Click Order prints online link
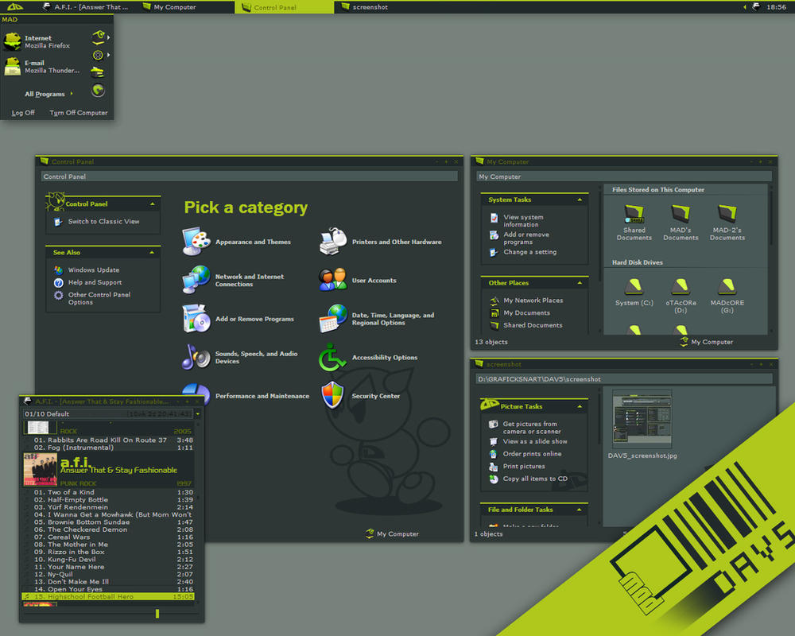The height and width of the screenshot is (636, 795). tap(532, 454)
